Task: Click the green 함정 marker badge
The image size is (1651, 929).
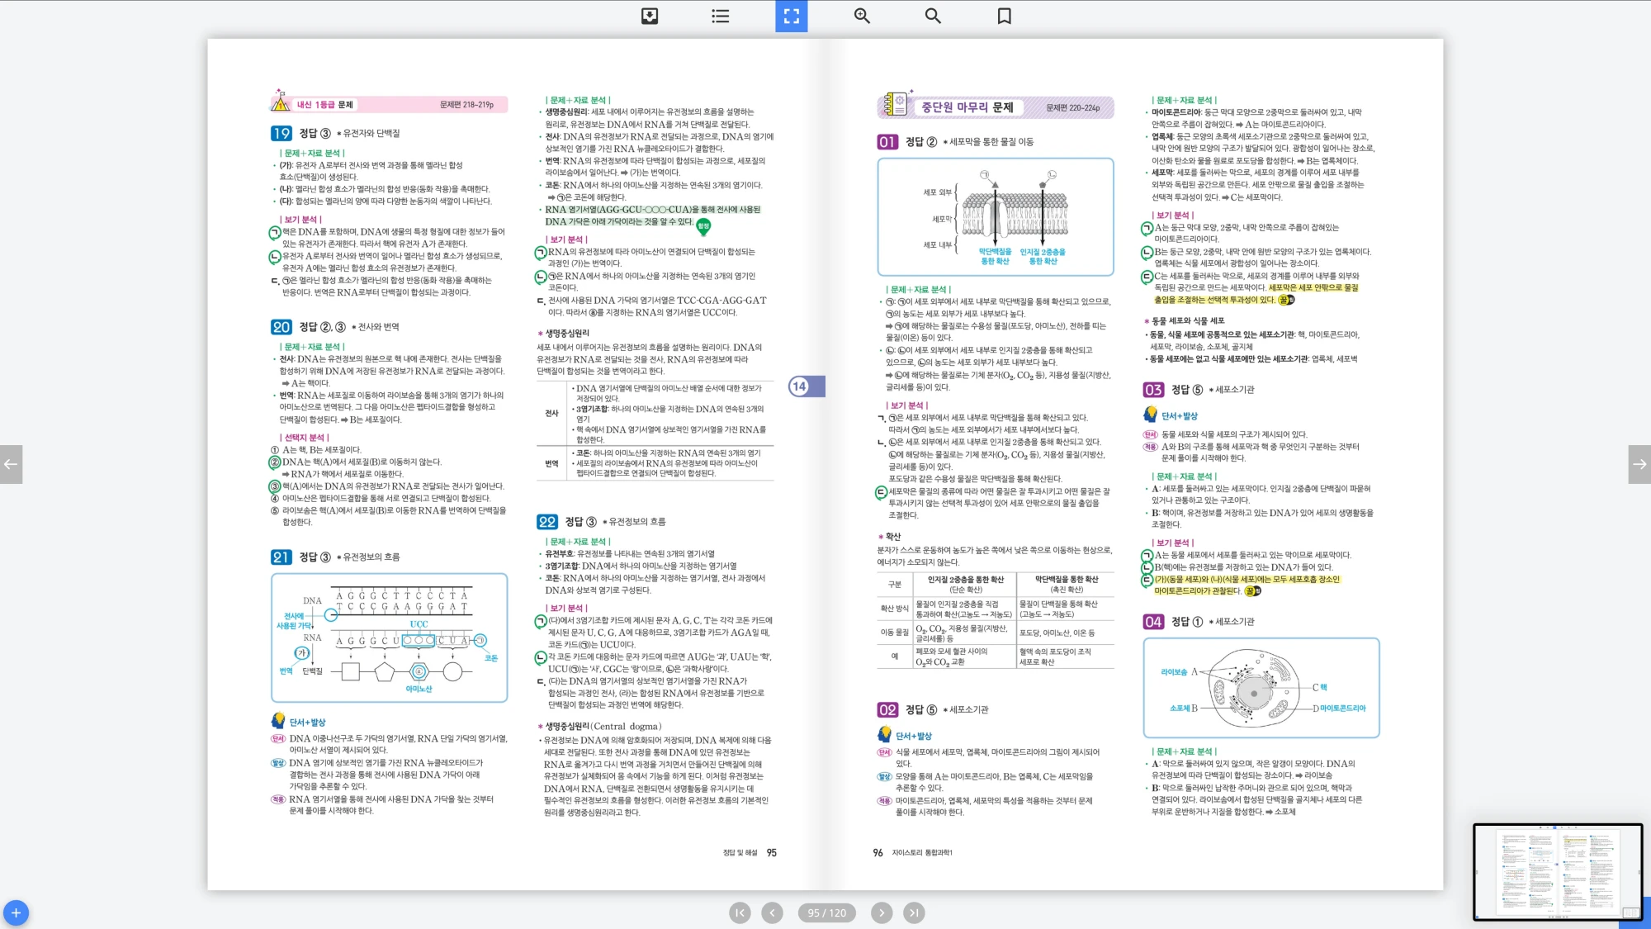Action: (703, 225)
